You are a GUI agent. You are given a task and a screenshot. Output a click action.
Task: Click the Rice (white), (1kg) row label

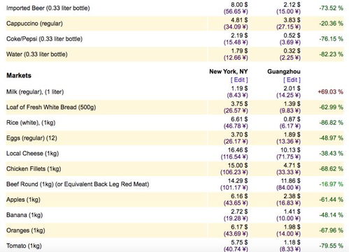[x=31, y=123]
